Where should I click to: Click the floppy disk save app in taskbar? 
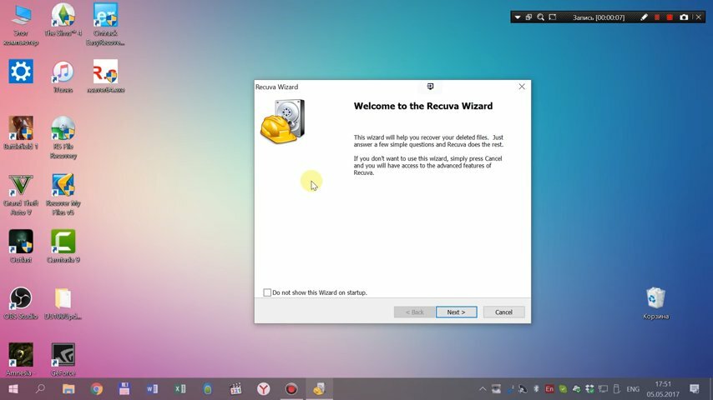click(x=124, y=389)
